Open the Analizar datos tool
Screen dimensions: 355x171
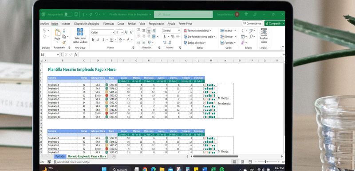[264, 36]
